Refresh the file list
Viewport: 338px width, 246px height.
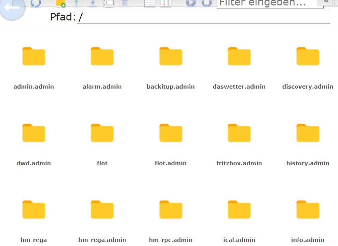(36, 4)
